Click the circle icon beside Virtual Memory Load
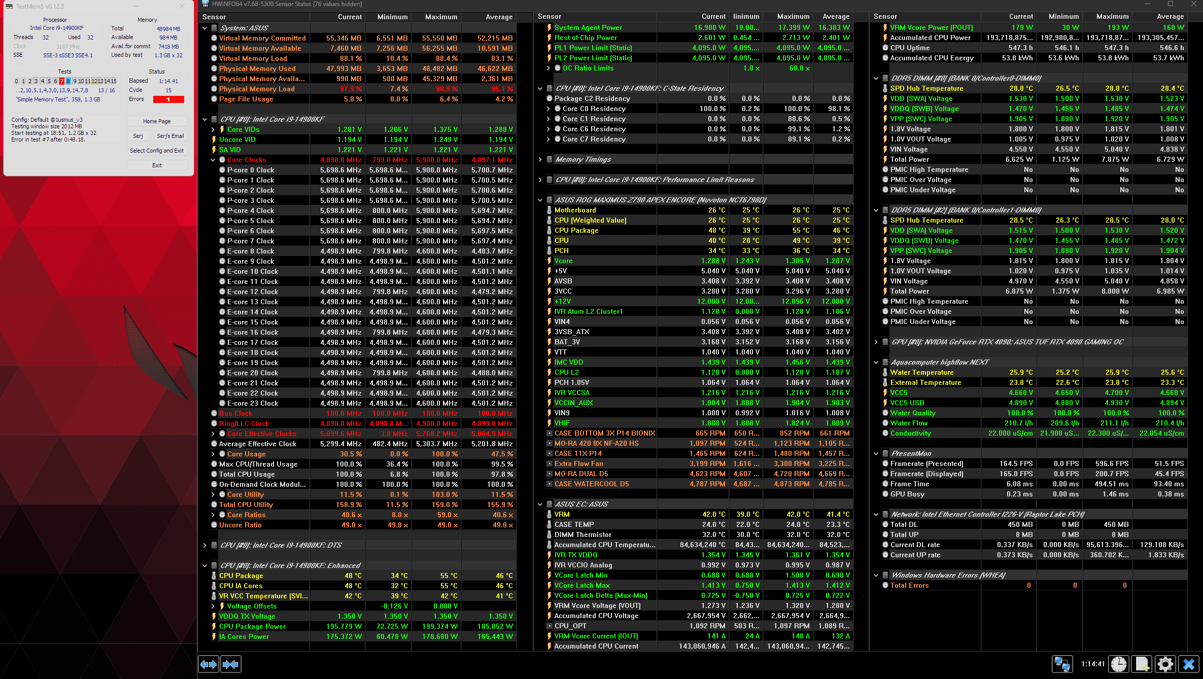This screenshot has width=1203, height=679. pos(214,58)
